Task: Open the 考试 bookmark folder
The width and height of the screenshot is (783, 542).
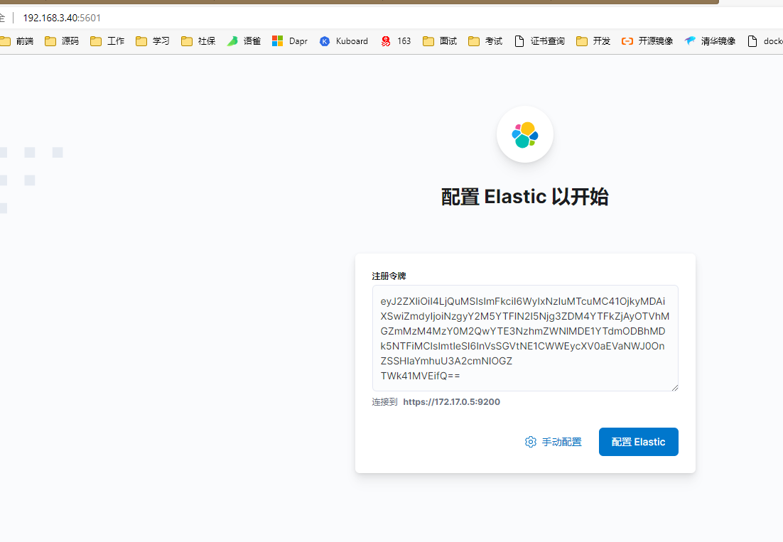Action: tap(485, 41)
